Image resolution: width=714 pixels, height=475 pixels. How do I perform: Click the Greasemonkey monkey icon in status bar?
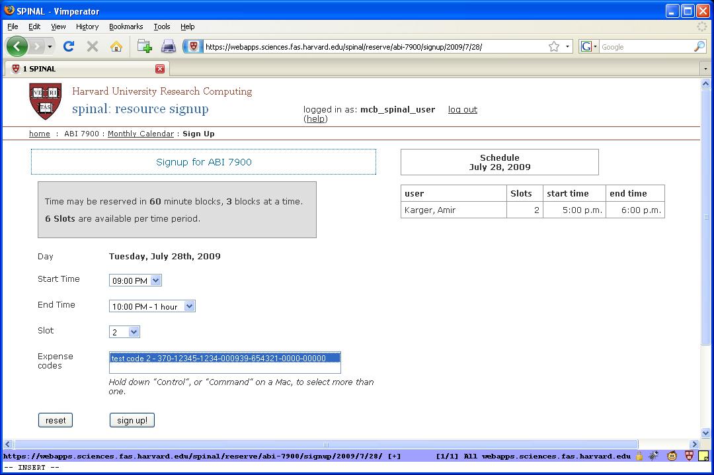pyautogui.click(x=672, y=456)
